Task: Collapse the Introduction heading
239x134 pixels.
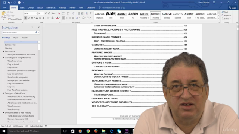Action: (x=3, y=51)
